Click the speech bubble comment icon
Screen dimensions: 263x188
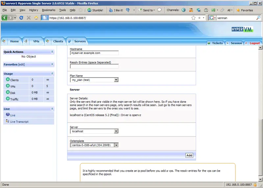159,10
